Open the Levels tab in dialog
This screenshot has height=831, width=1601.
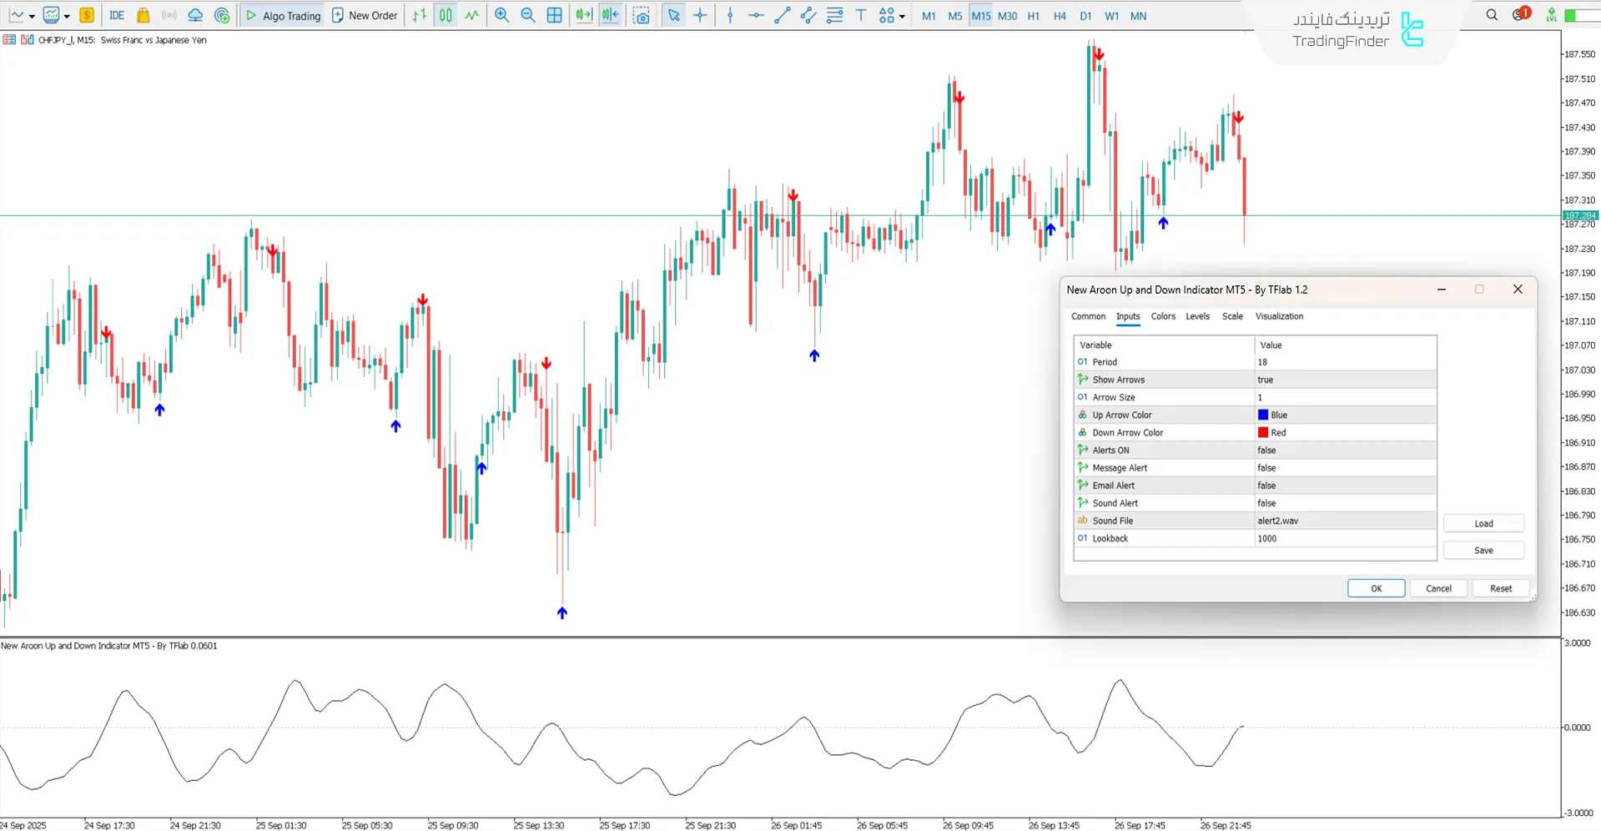pyautogui.click(x=1197, y=316)
